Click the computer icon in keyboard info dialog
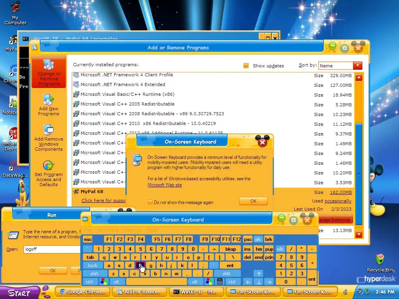This screenshot has width=399, height=299. [x=137, y=160]
